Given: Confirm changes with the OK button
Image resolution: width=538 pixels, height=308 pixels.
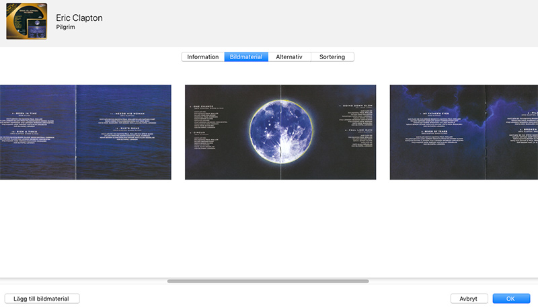Looking at the screenshot, I should 511,299.
